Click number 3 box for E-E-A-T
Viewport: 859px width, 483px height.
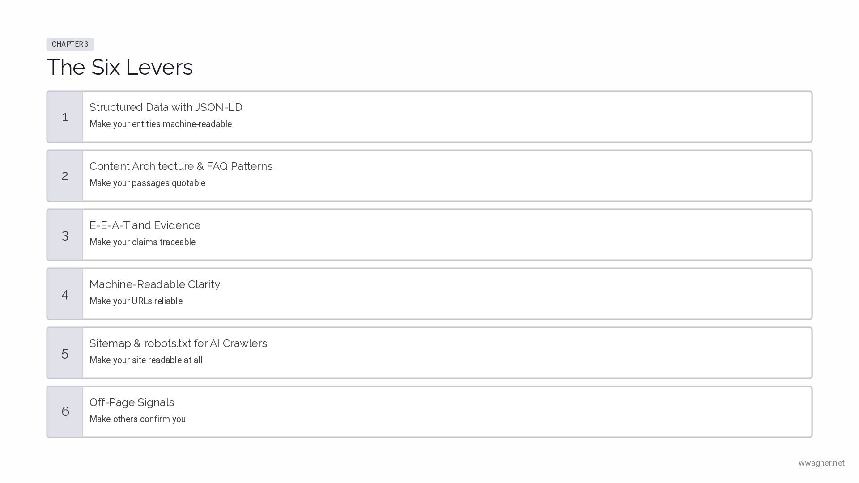tap(65, 235)
